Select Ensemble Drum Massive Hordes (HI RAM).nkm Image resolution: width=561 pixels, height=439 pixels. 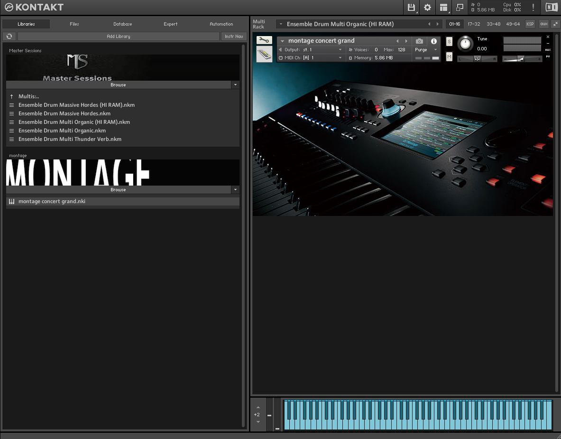point(123,105)
